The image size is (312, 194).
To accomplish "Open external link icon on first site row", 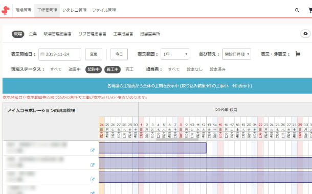I will tap(93, 150).
